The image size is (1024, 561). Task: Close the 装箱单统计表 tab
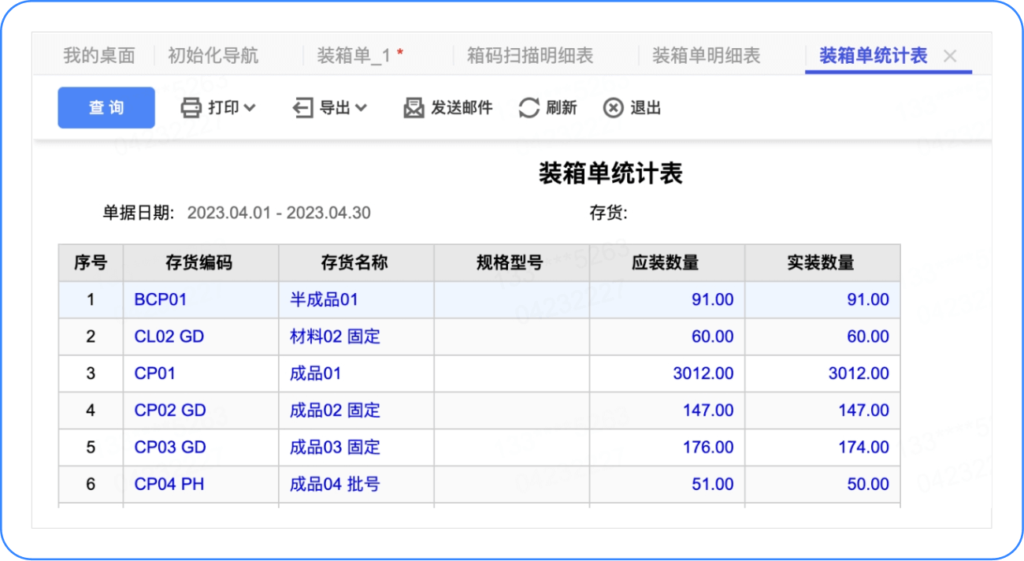click(x=949, y=55)
